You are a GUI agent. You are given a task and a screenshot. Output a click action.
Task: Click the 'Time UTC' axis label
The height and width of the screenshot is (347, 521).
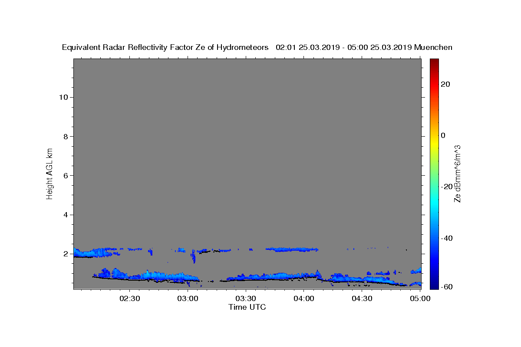tap(247, 307)
